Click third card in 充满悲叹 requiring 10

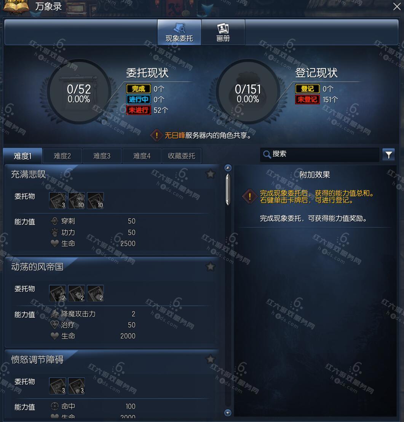[95, 201]
